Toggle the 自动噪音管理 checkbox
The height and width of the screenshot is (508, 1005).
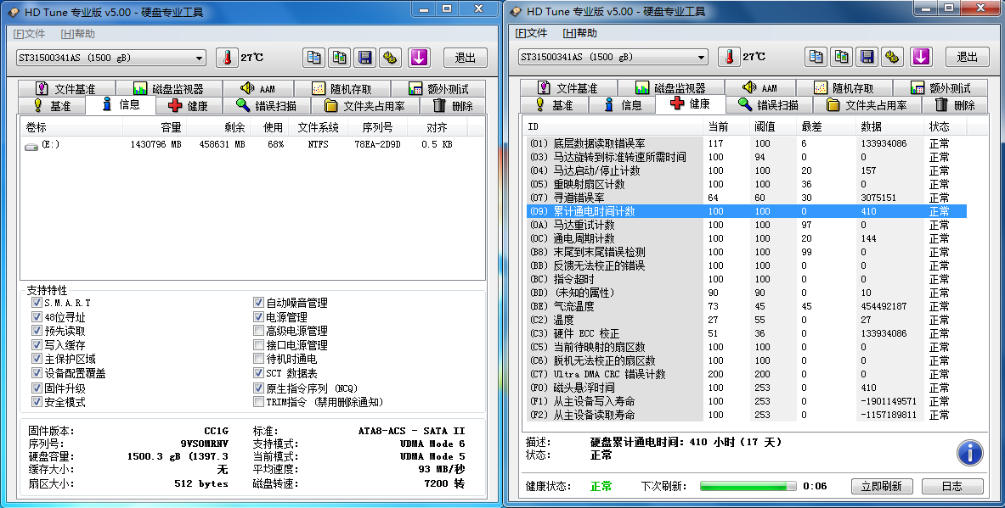258,303
